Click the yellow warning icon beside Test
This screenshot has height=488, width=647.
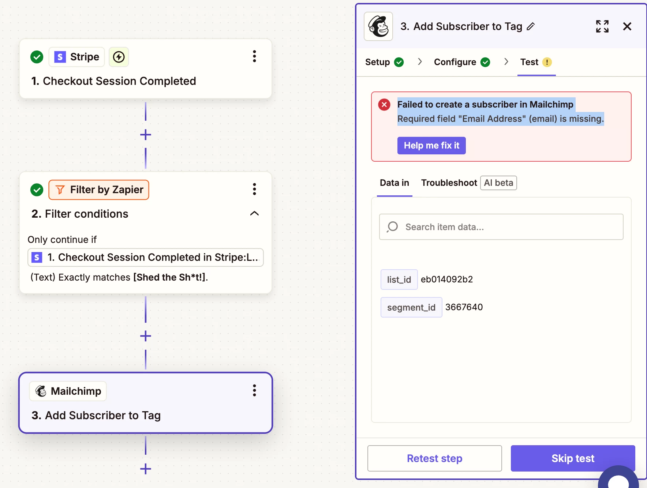pyautogui.click(x=547, y=62)
